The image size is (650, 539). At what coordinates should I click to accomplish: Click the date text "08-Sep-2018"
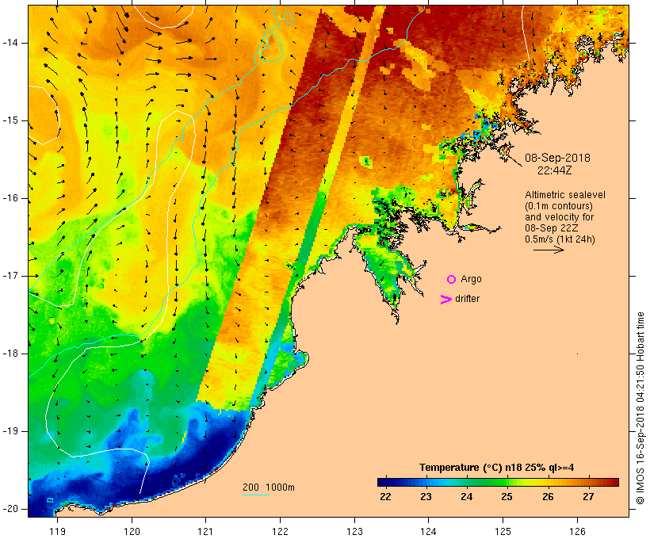(557, 158)
